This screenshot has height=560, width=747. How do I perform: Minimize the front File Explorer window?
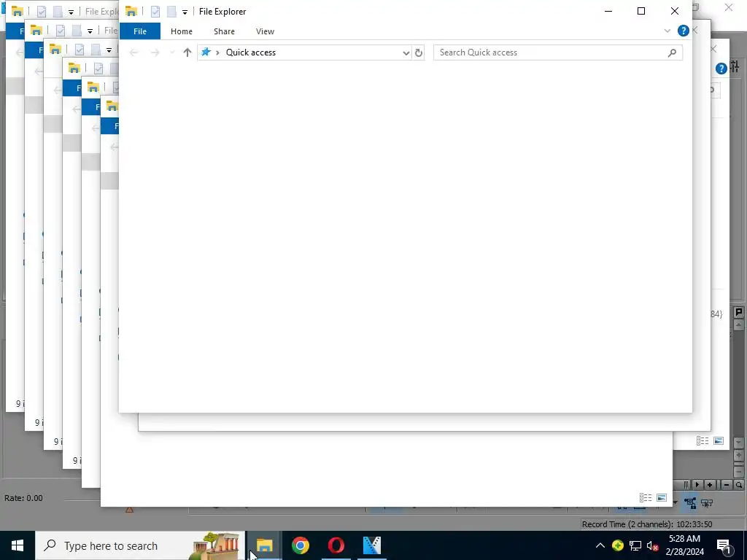[608, 11]
